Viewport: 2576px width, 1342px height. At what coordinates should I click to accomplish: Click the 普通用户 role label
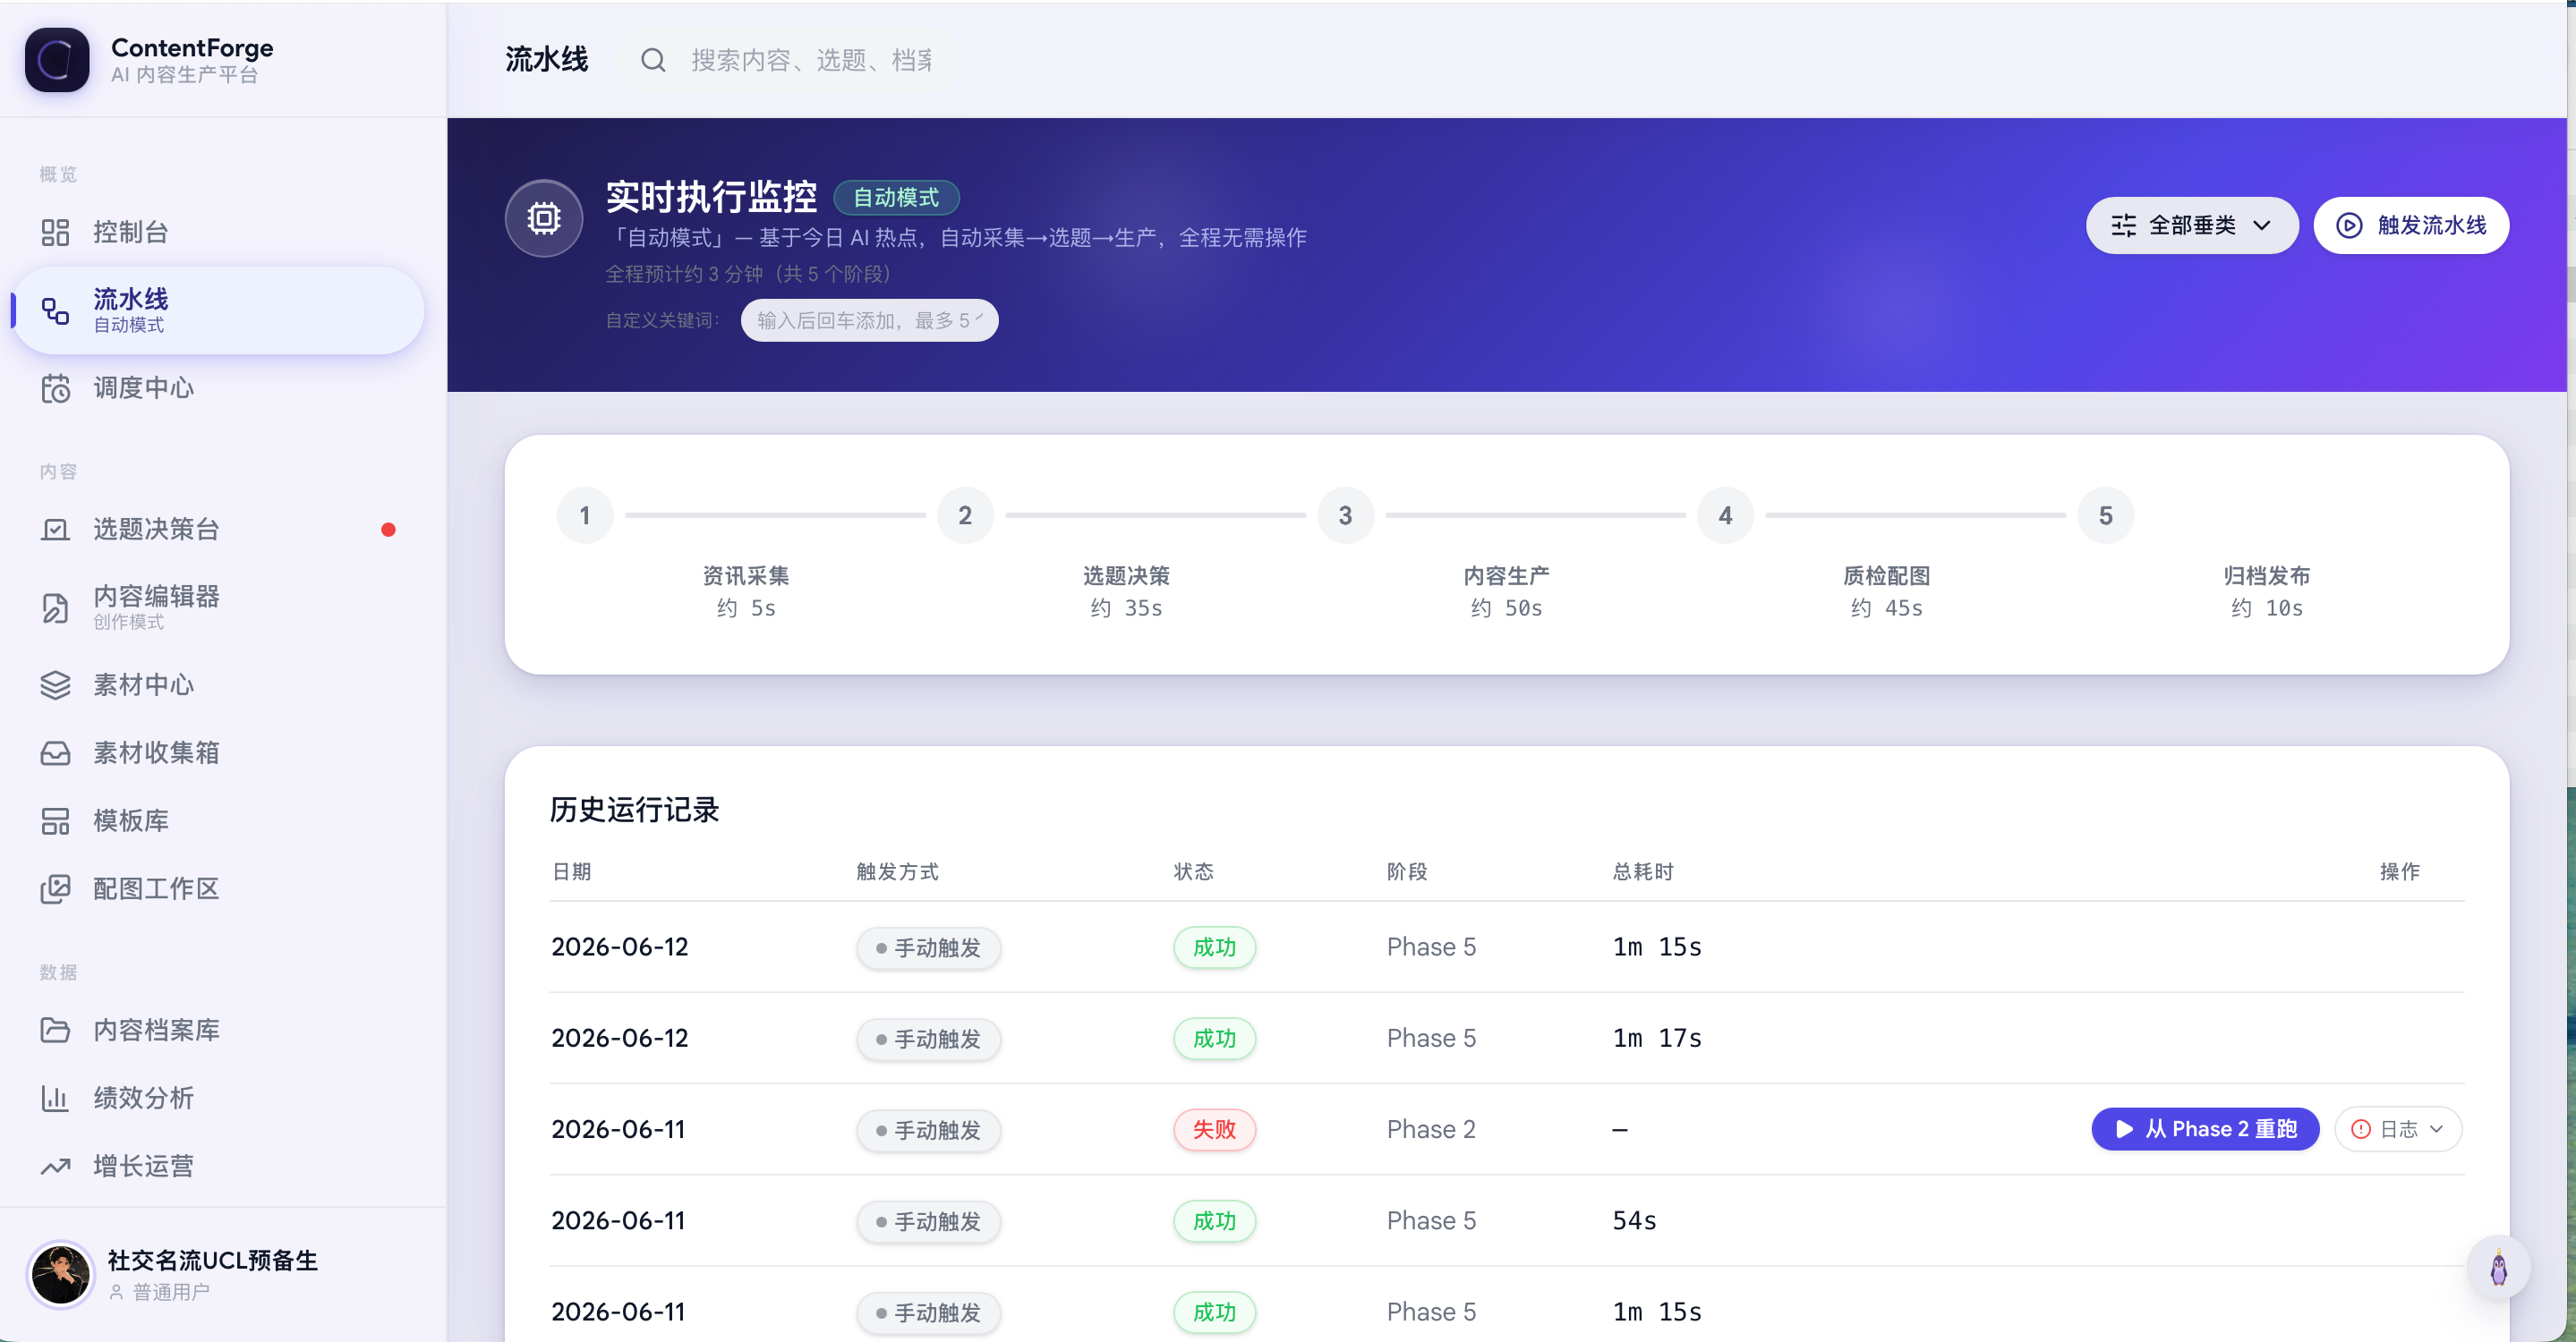171,1292
